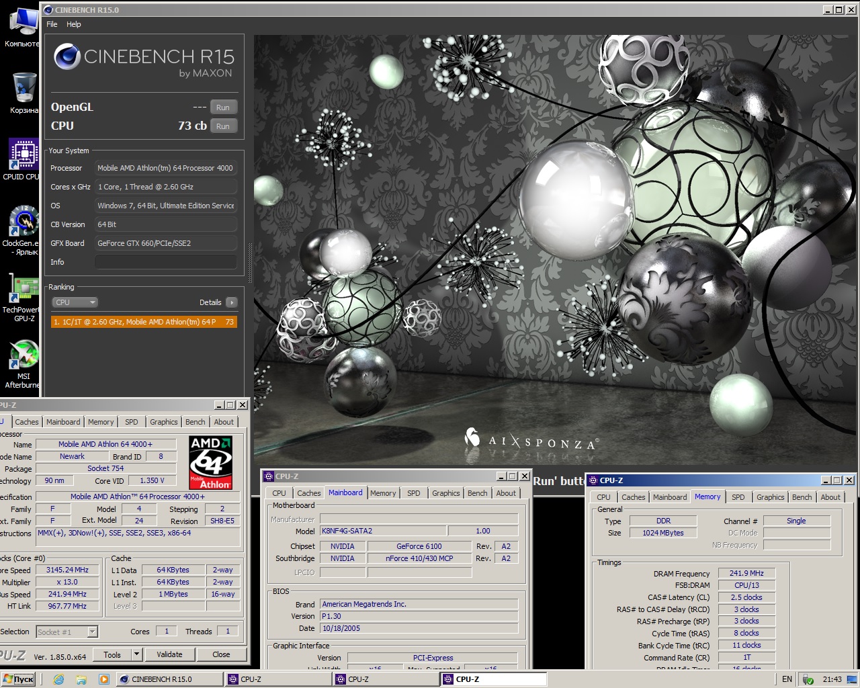Click the AMD Athlon 64 logo in CPU-Z
Image resolution: width=860 pixels, height=688 pixels.
[211, 463]
